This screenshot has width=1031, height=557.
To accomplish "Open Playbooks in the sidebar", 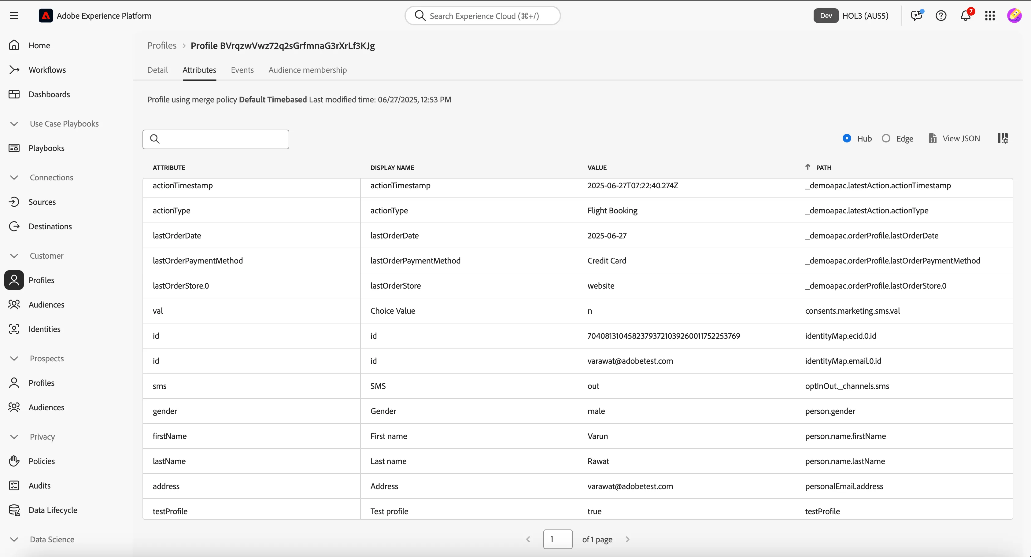I will click(x=46, y=148).
